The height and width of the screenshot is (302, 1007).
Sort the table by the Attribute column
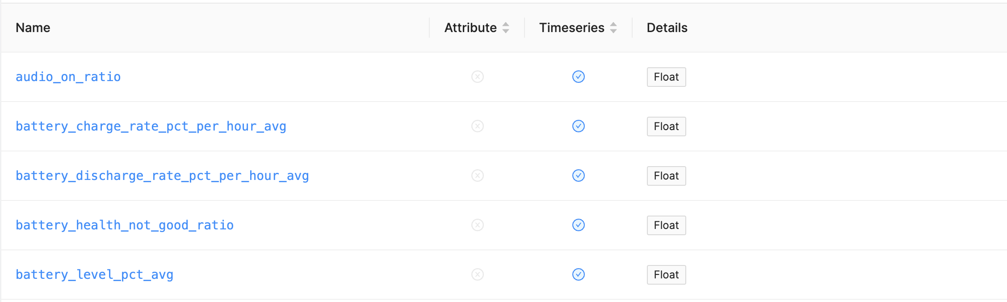click(x=505, y=28)
